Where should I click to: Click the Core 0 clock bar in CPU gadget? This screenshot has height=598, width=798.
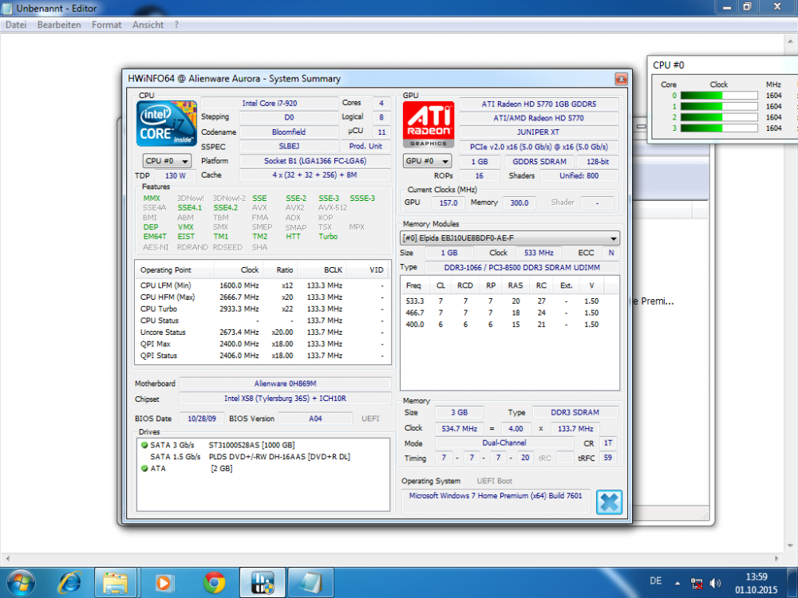(x=721, y=95)
